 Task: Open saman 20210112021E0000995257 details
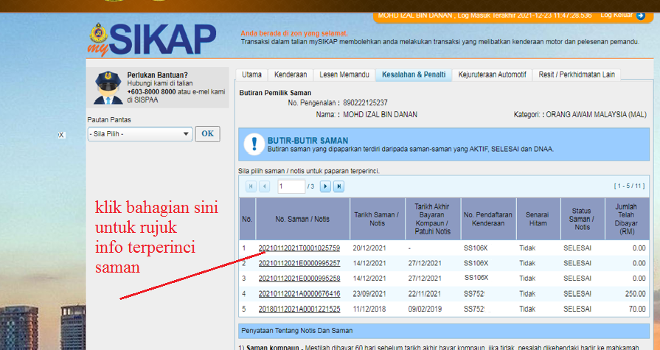[x=299, y=263]
